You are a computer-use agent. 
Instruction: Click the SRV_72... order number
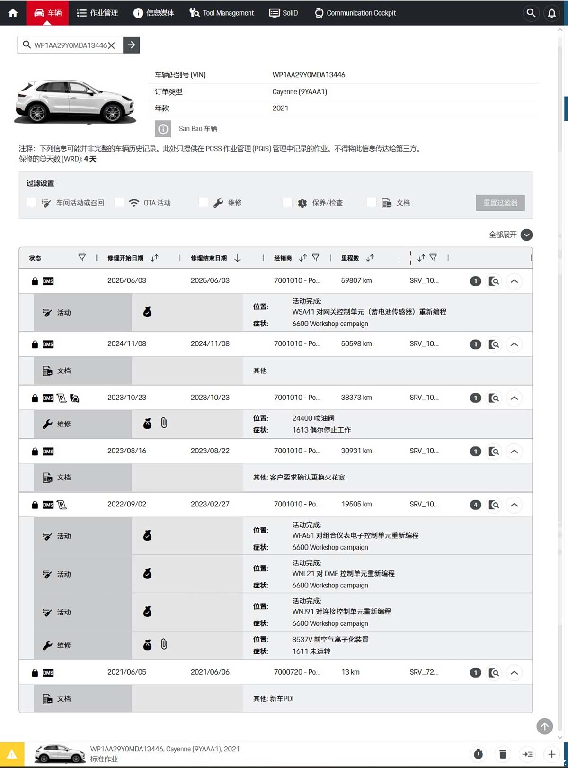coord(424,672)
